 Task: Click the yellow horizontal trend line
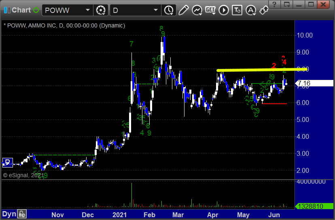click(x=262, y=70)
